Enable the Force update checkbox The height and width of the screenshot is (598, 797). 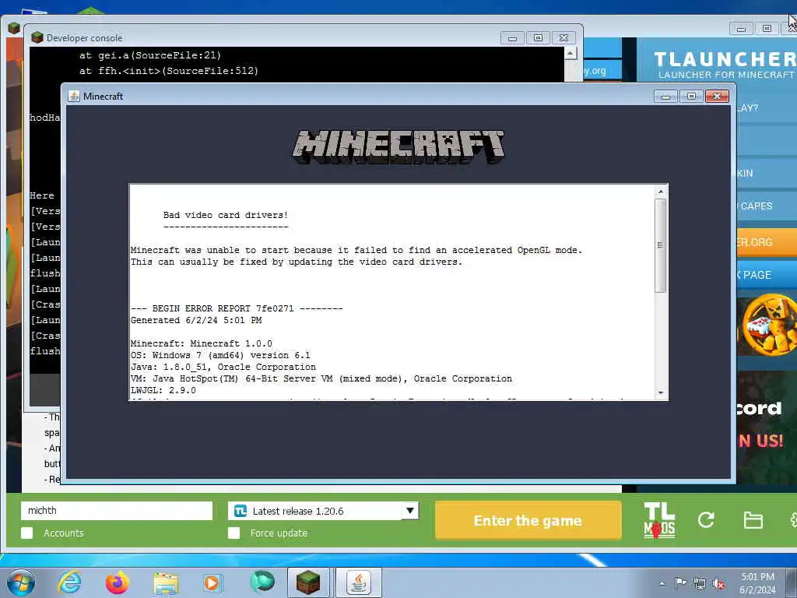point(233,533)
